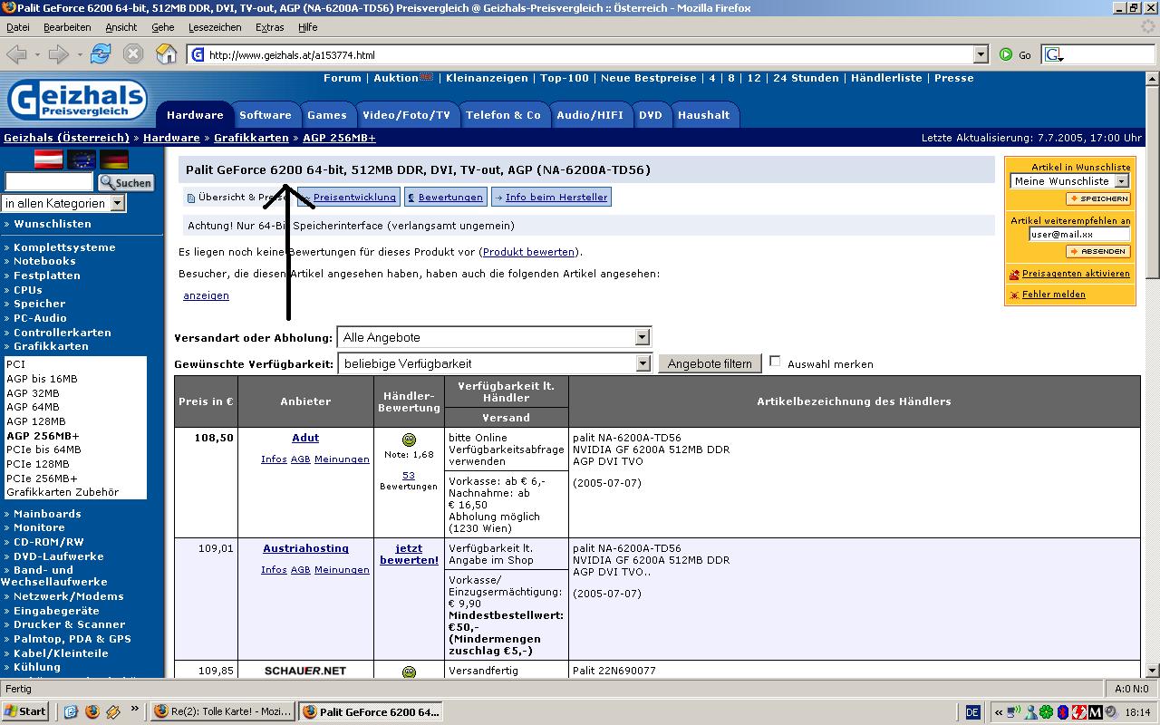Open the Versandart 'Alle Angebote' dropdown
This screenshot has width=1160, height=725.
pyautogui.click(x=494, y=337)
